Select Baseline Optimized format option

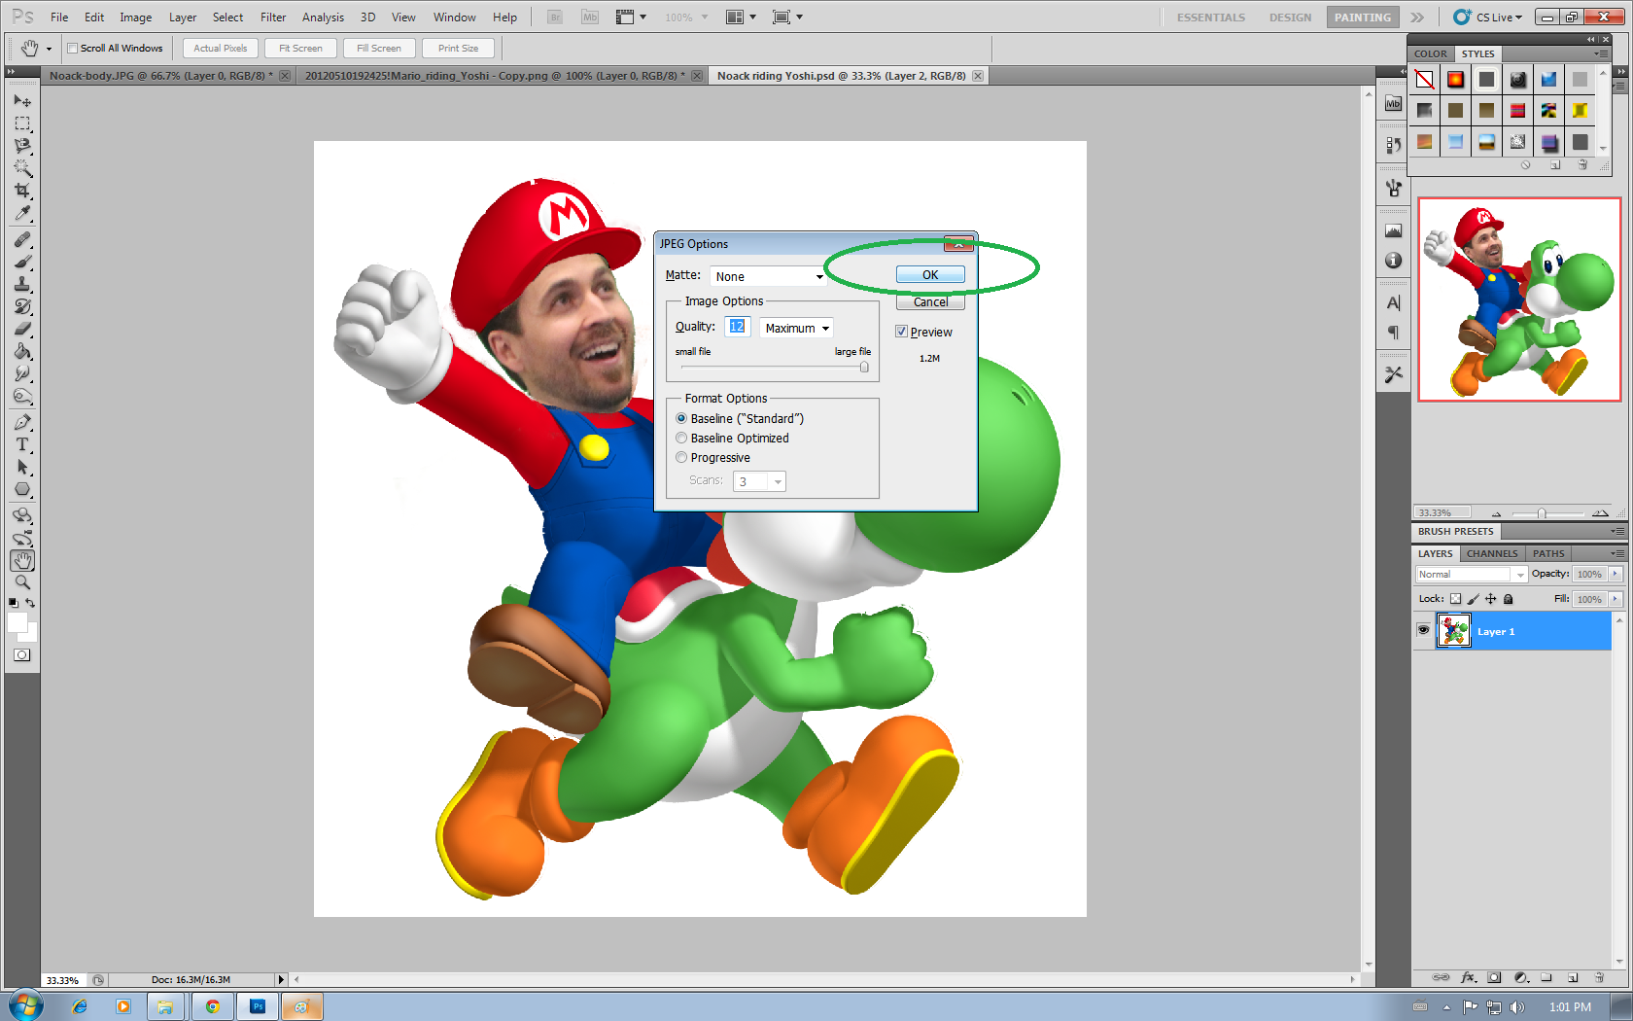681,438
